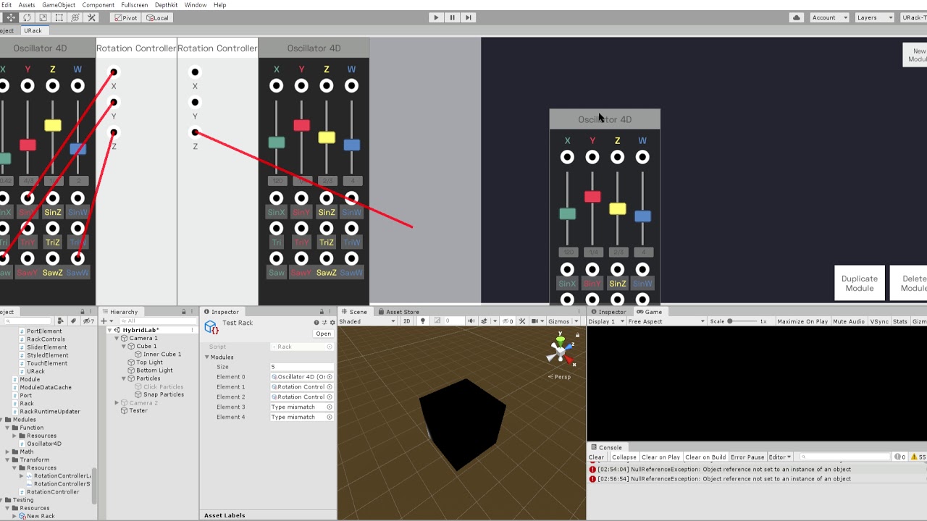The image size is (927, 521).
Task: Open the Window menu
Action: tap(196, 5)
